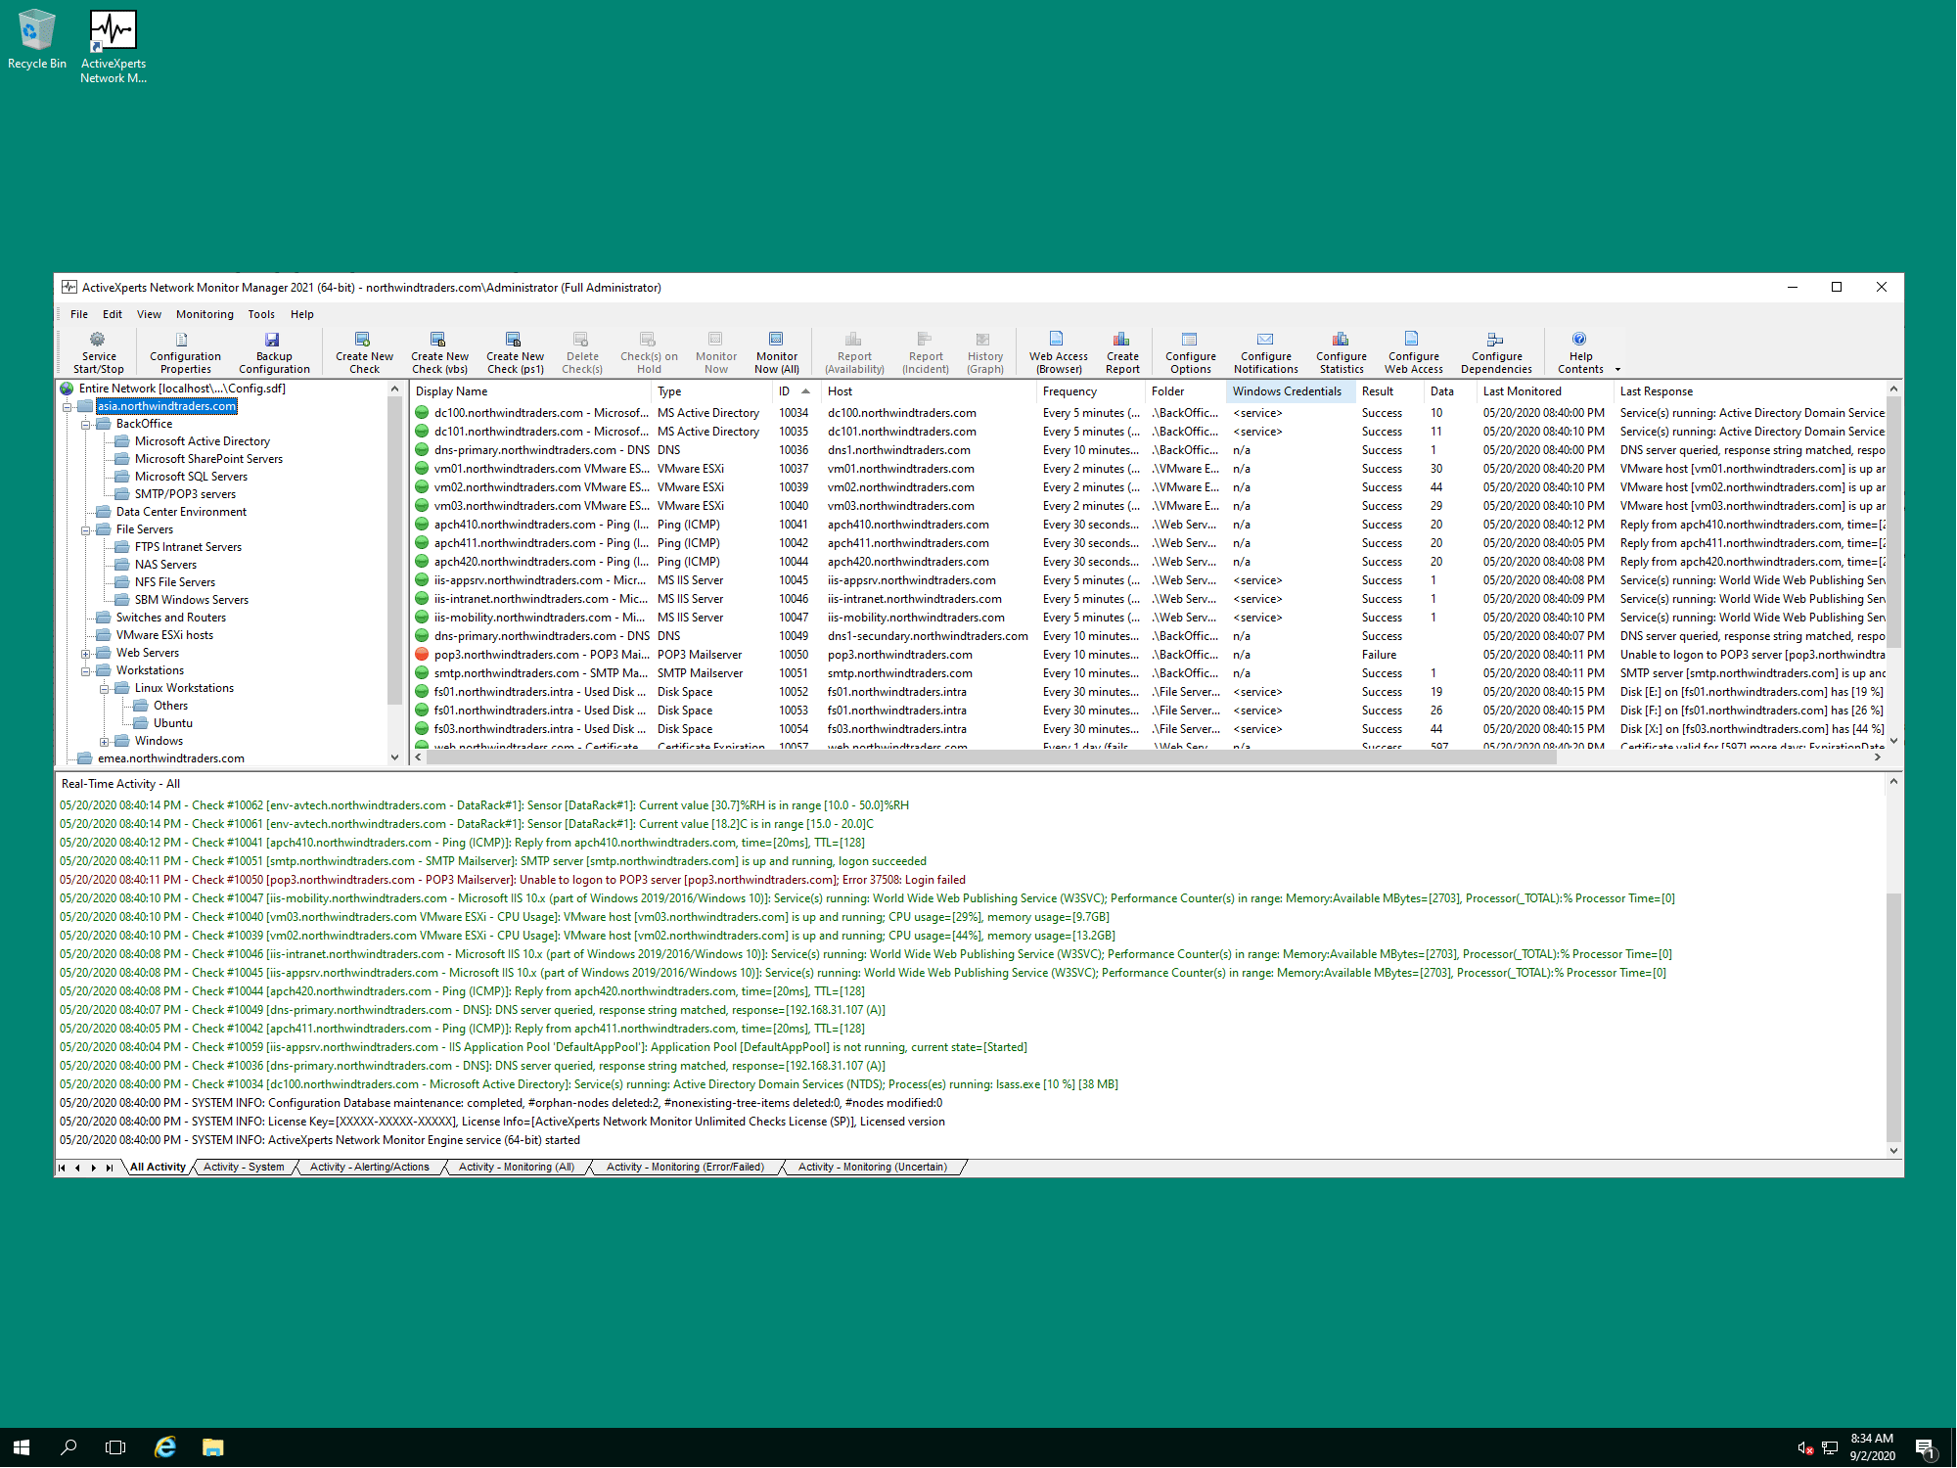The height and width of the screenshot is (1468, 1957).
Task: Sort by the Windows Credentials column header
Action: [1291, 391]
